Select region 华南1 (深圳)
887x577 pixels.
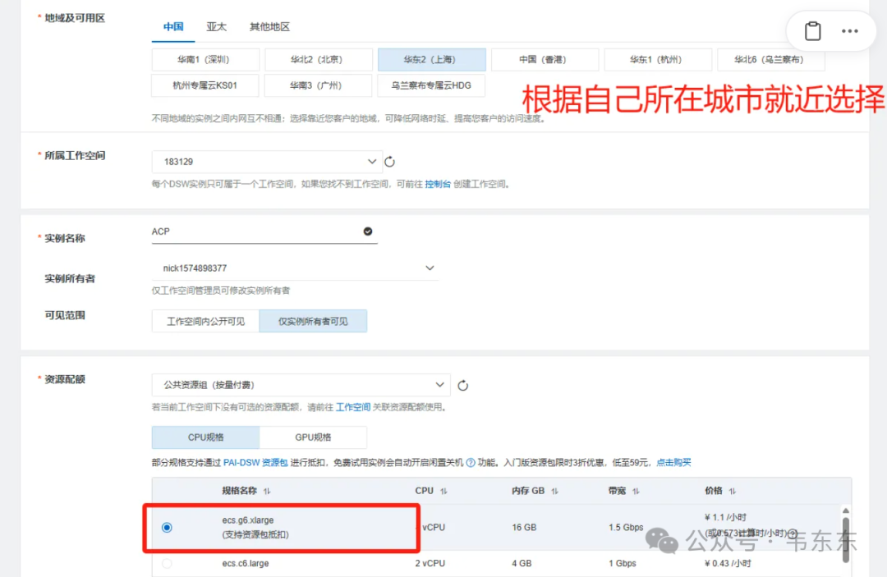[x=205, y=59]
